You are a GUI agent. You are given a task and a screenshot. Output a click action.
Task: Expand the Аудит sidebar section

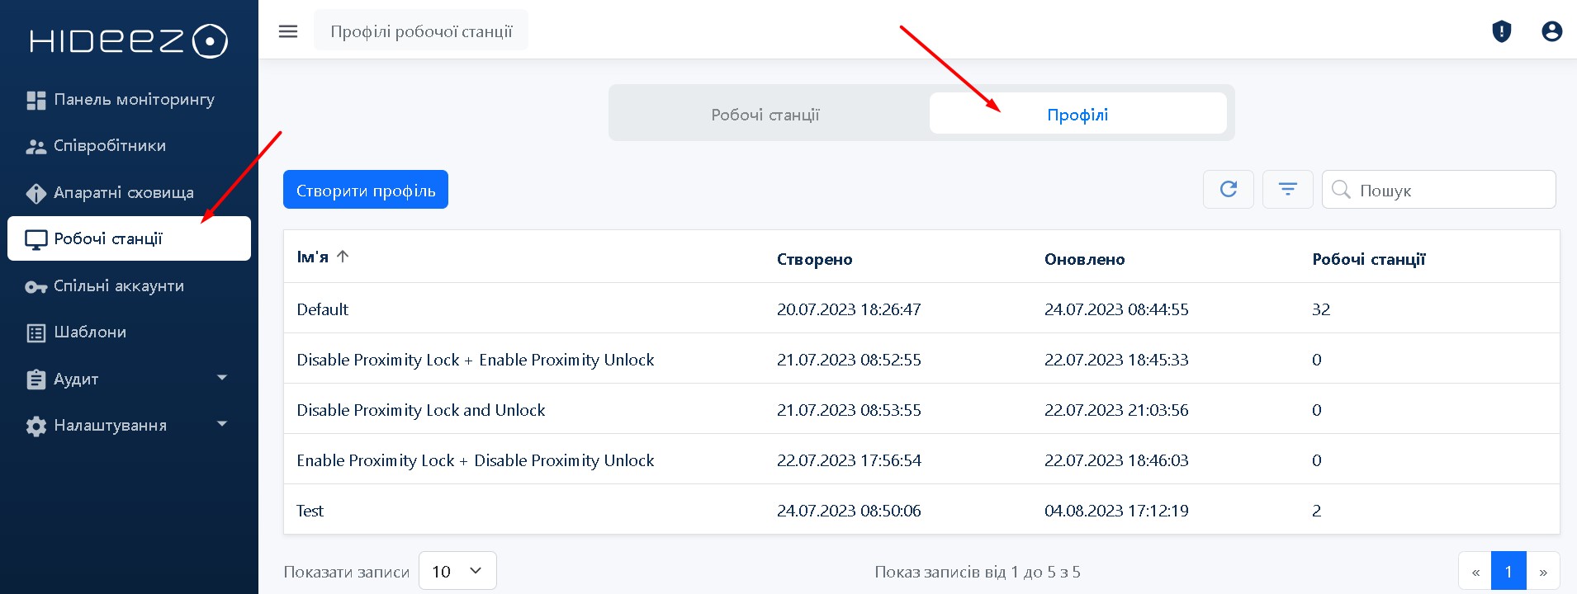coord(129,379)
